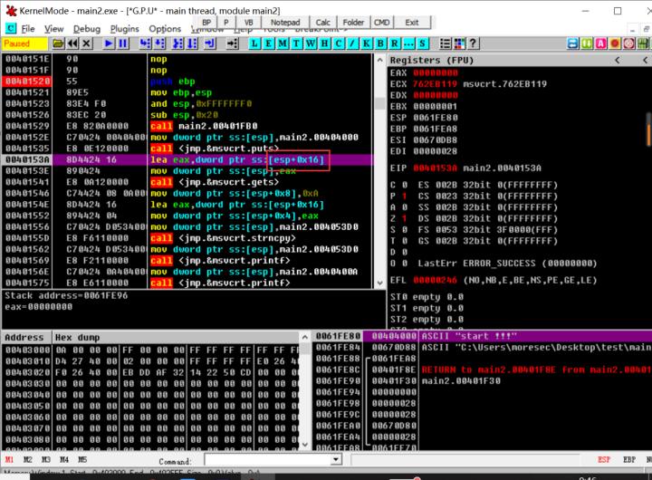Toggle the C flag bit value
Screen dimensions: 652x480
point(405,183)
